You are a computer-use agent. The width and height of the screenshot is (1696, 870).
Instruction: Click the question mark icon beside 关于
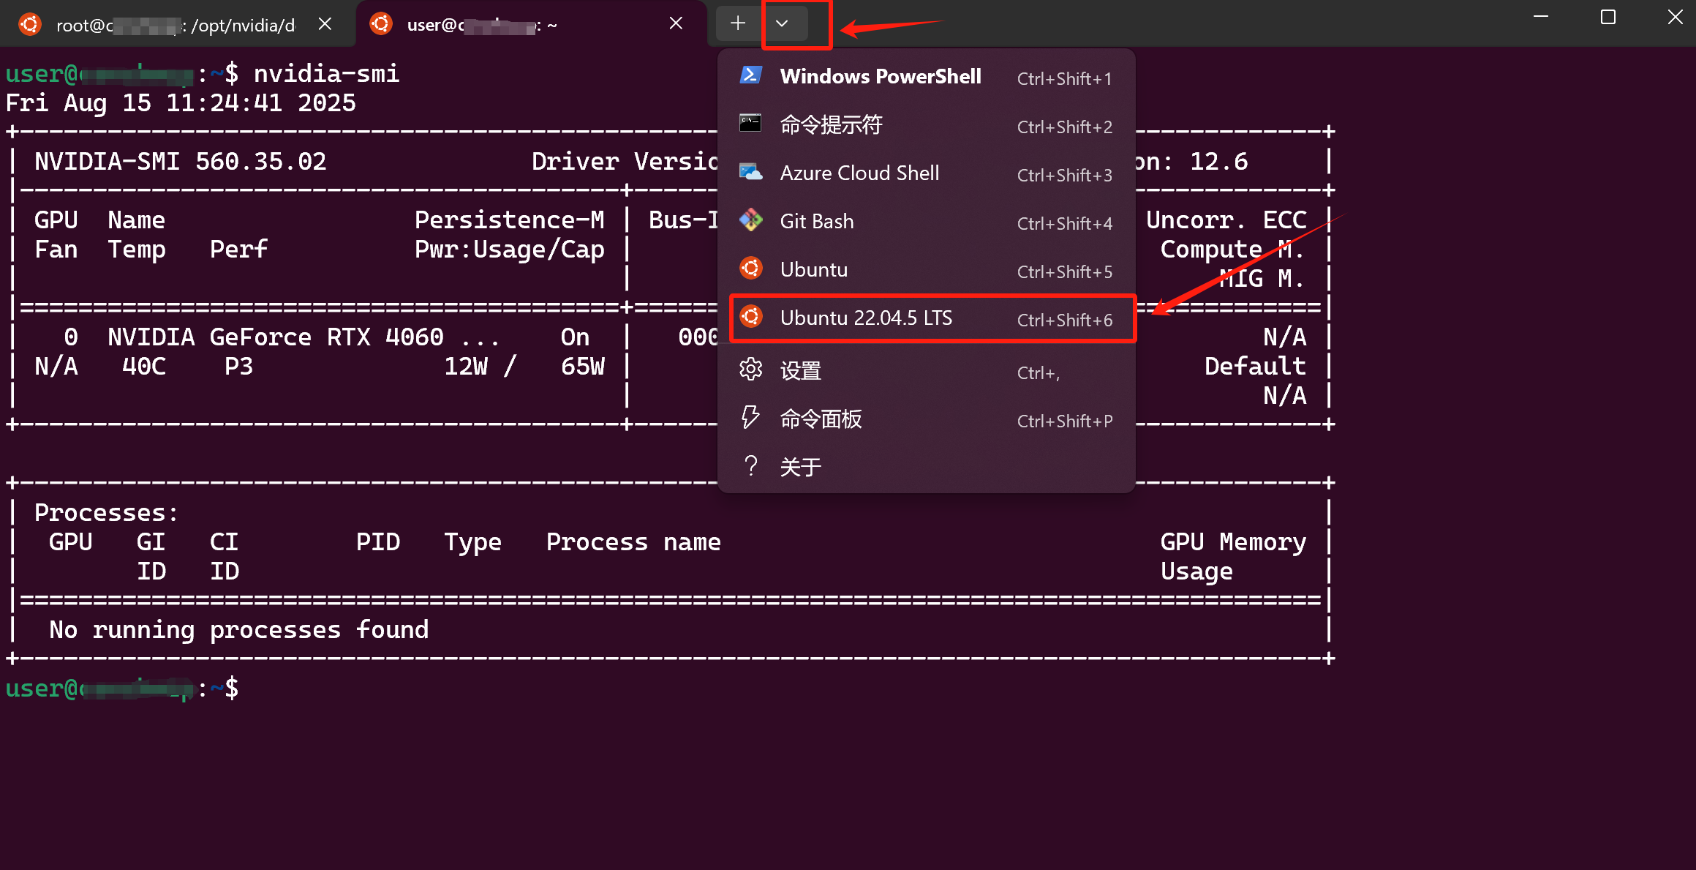pos(750,465)
